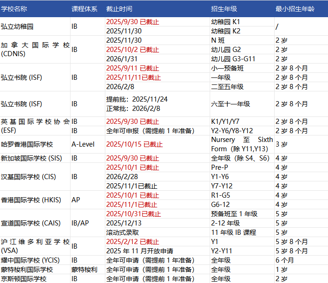The image size is (328, 283).
Task: Click the 2025/10/15 已截止 deadline cell
Action: click(x=158, y=144)
